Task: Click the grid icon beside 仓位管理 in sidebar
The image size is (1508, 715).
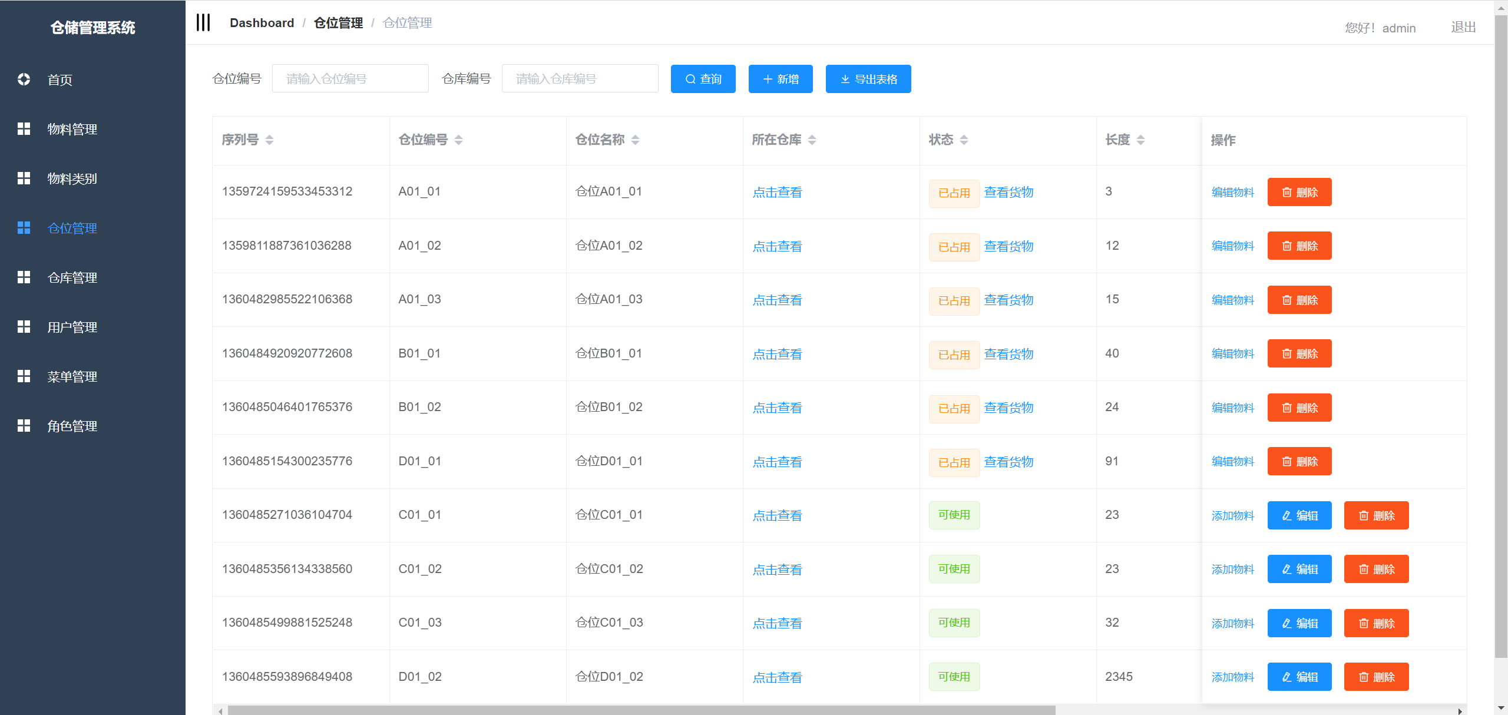Action: tap(24, 227)
